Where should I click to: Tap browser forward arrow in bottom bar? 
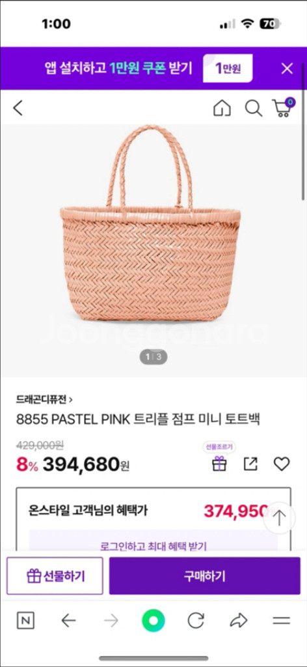(x=111, y=621)
